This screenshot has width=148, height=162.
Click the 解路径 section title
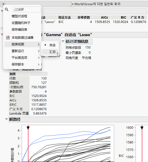pyautogui.click(x=15, y=119)
